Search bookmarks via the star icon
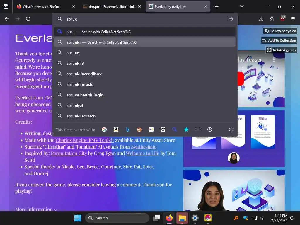Screen dimensions: 300x225 pyautogui.click(x=186, y=129)
